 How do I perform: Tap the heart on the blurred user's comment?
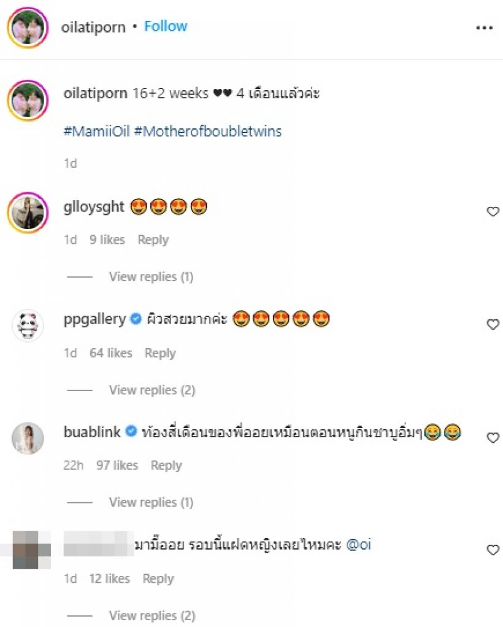[x=493, y=550]
